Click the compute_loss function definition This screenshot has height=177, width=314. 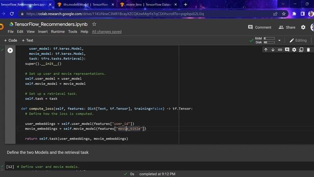click(107, 109)
